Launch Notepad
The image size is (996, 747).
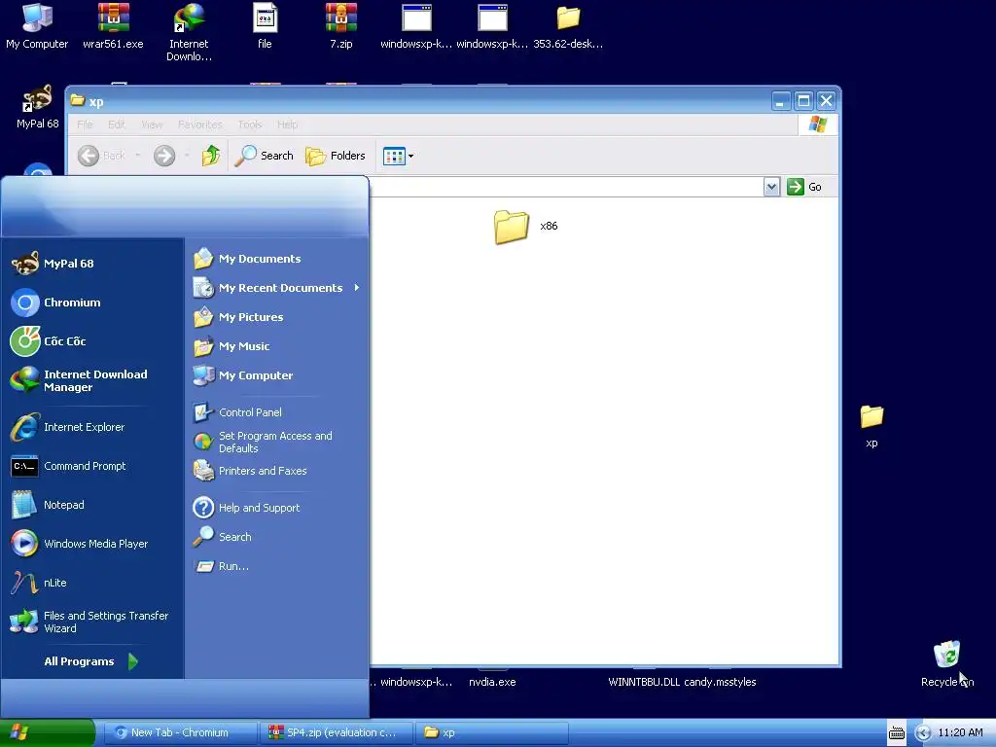click(x=92, y=505)
